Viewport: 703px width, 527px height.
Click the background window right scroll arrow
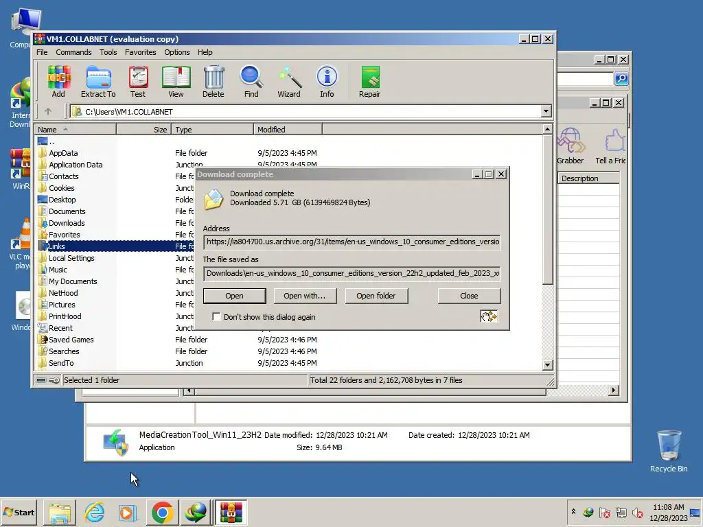pos(614,390)
